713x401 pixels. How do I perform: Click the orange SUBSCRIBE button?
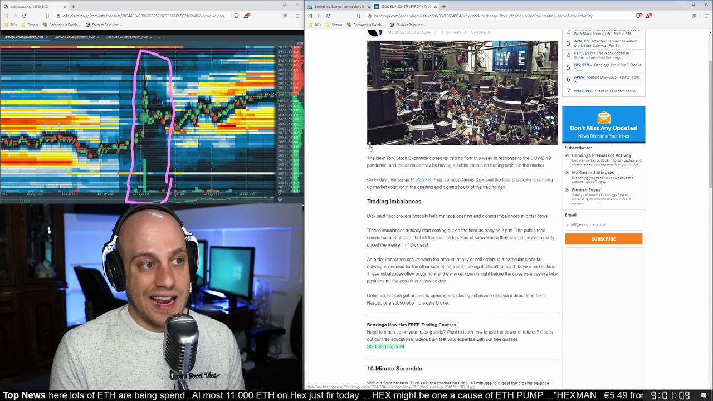tap(603, 239)
